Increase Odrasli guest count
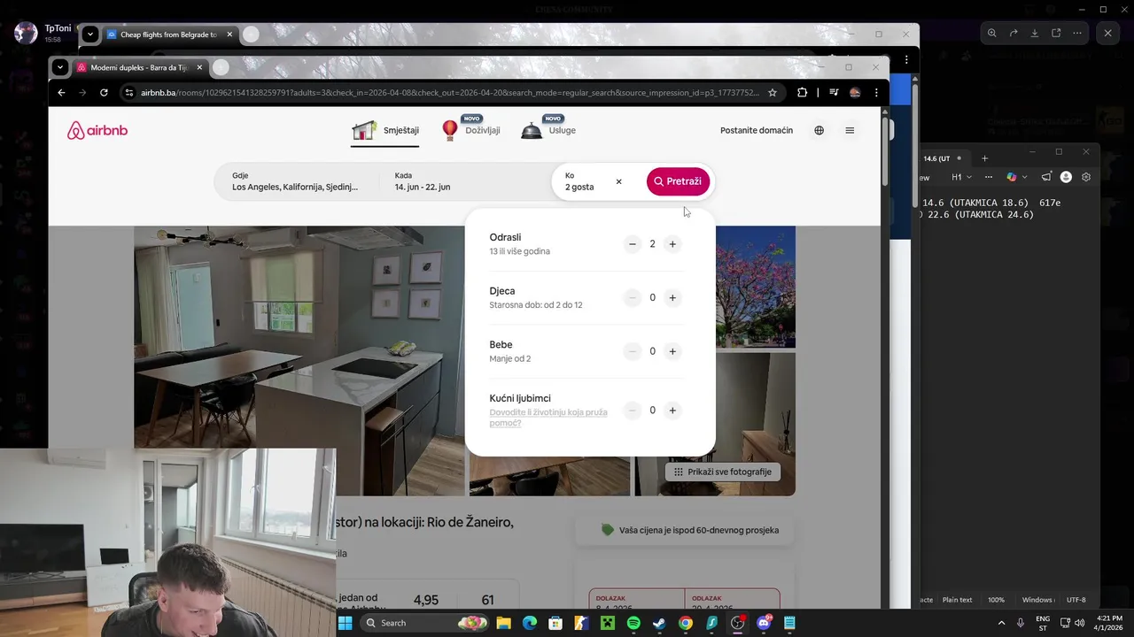Viewport: 1134px width, 637px height. pyautogui.click(x=672, y=244)
